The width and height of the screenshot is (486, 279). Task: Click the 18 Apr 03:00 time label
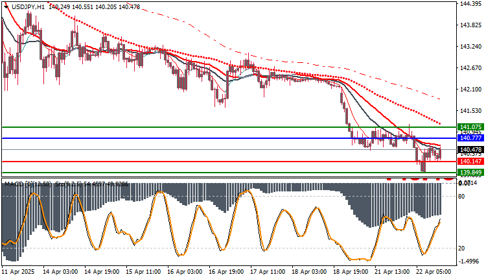point(309,272)
